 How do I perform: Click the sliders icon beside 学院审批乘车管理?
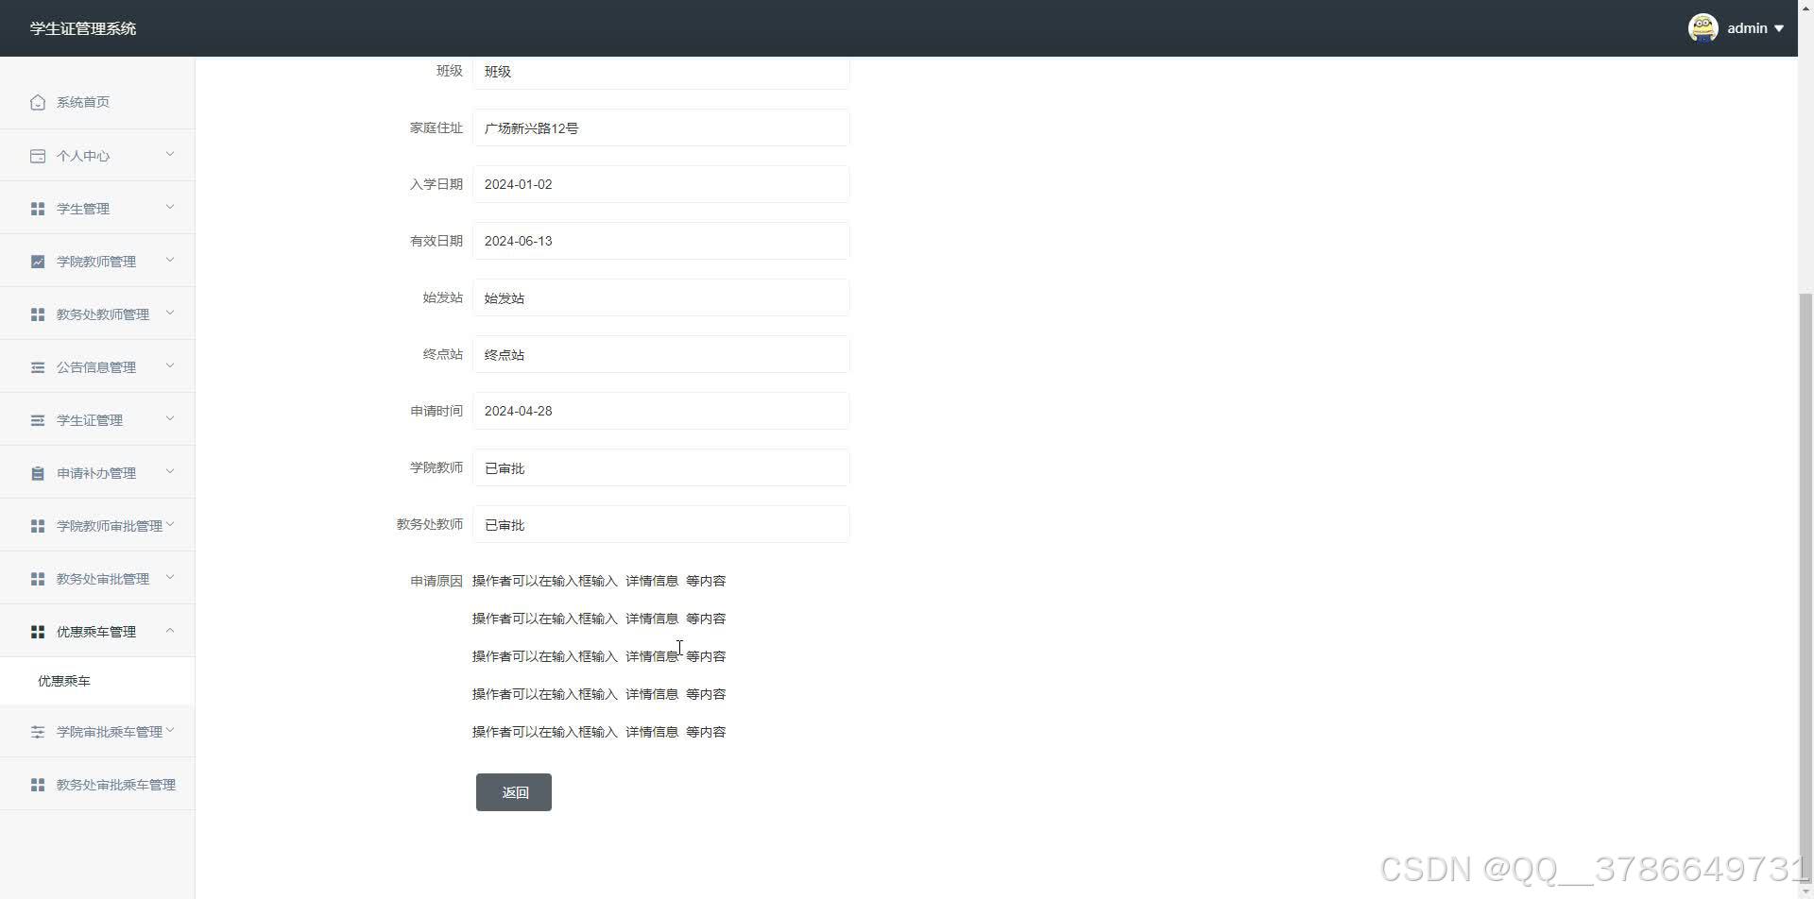point(38,732)
